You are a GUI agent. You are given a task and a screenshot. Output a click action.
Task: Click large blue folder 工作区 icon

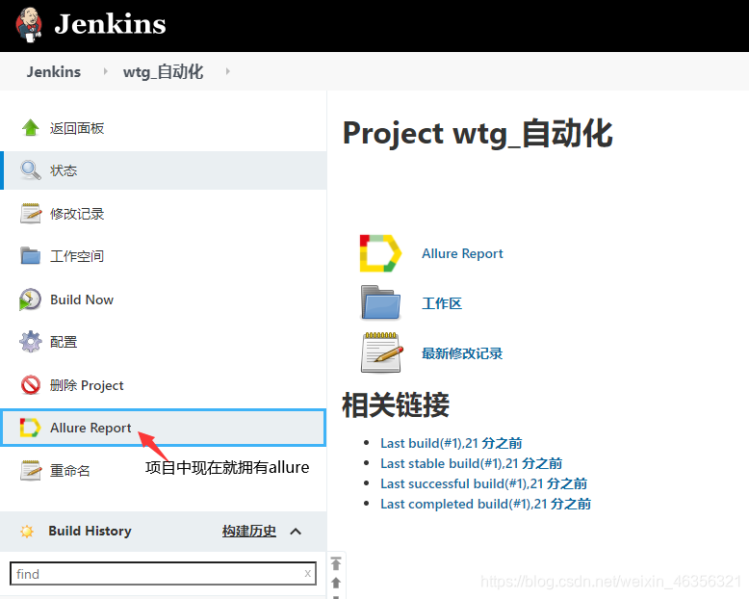click(380, 302)
